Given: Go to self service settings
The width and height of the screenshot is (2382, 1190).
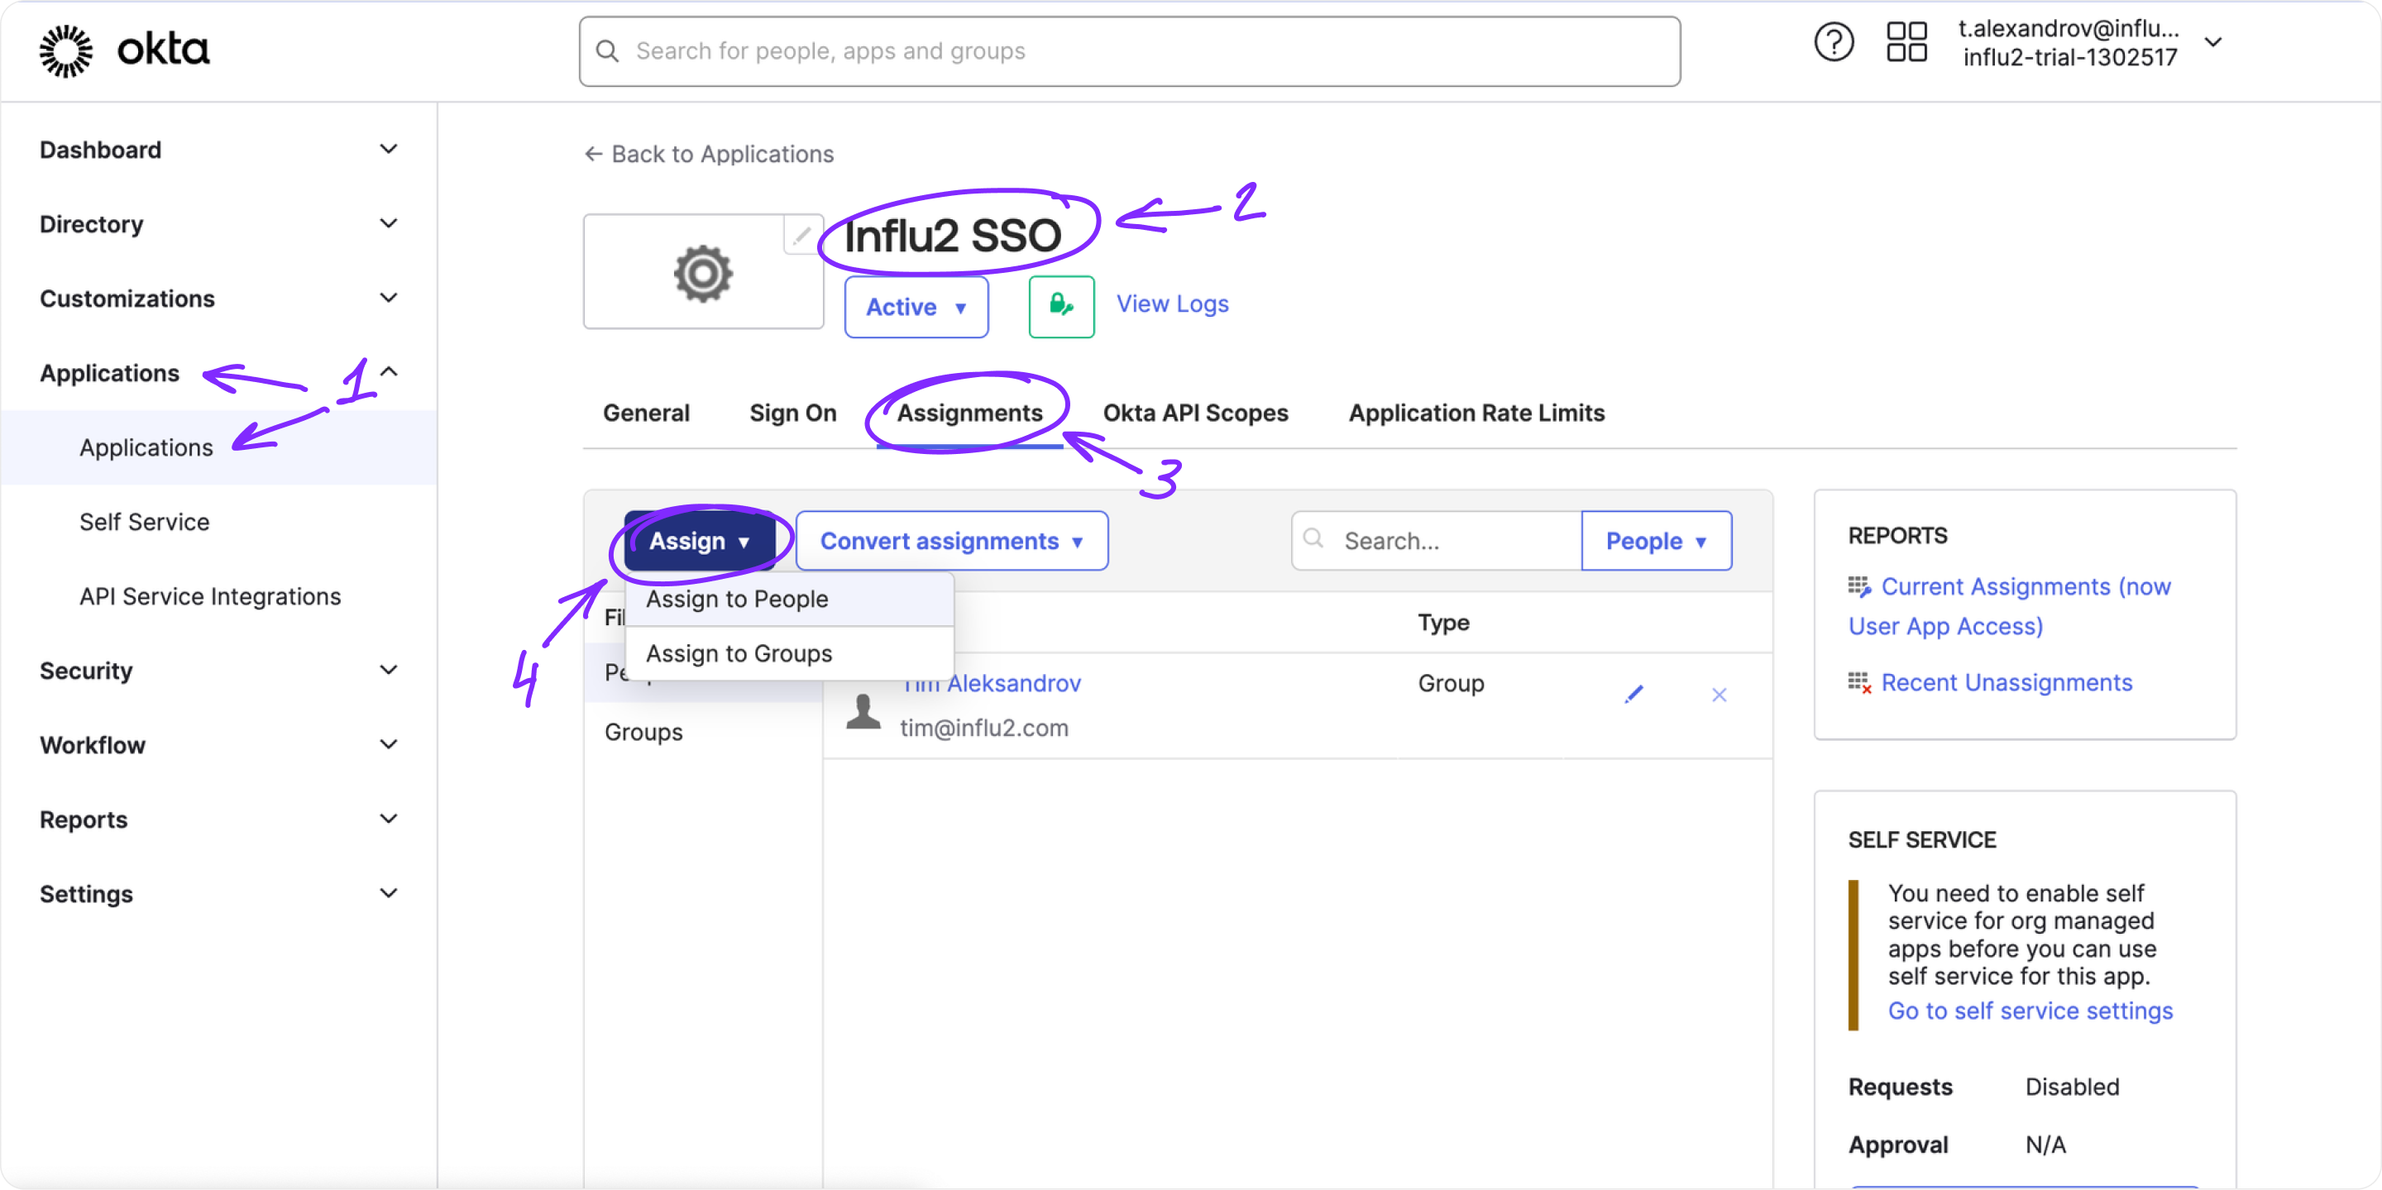Looking at the screenshot, I should 2030,1011.
